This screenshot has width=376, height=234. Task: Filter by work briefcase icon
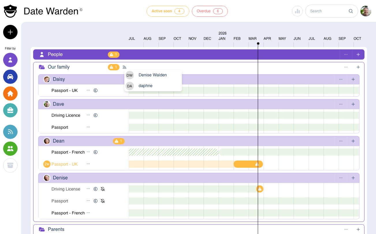[10, 110]
